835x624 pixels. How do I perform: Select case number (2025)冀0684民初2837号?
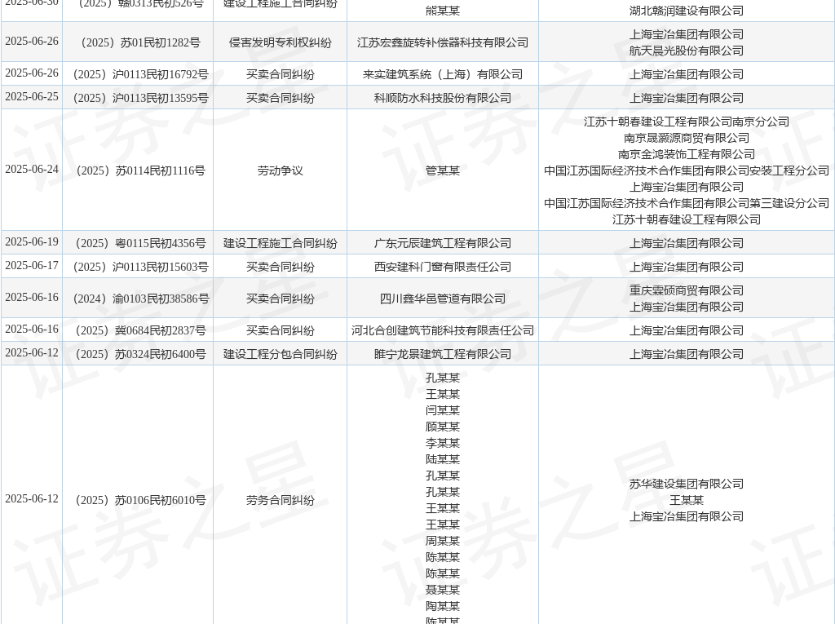tap(138, 330)
